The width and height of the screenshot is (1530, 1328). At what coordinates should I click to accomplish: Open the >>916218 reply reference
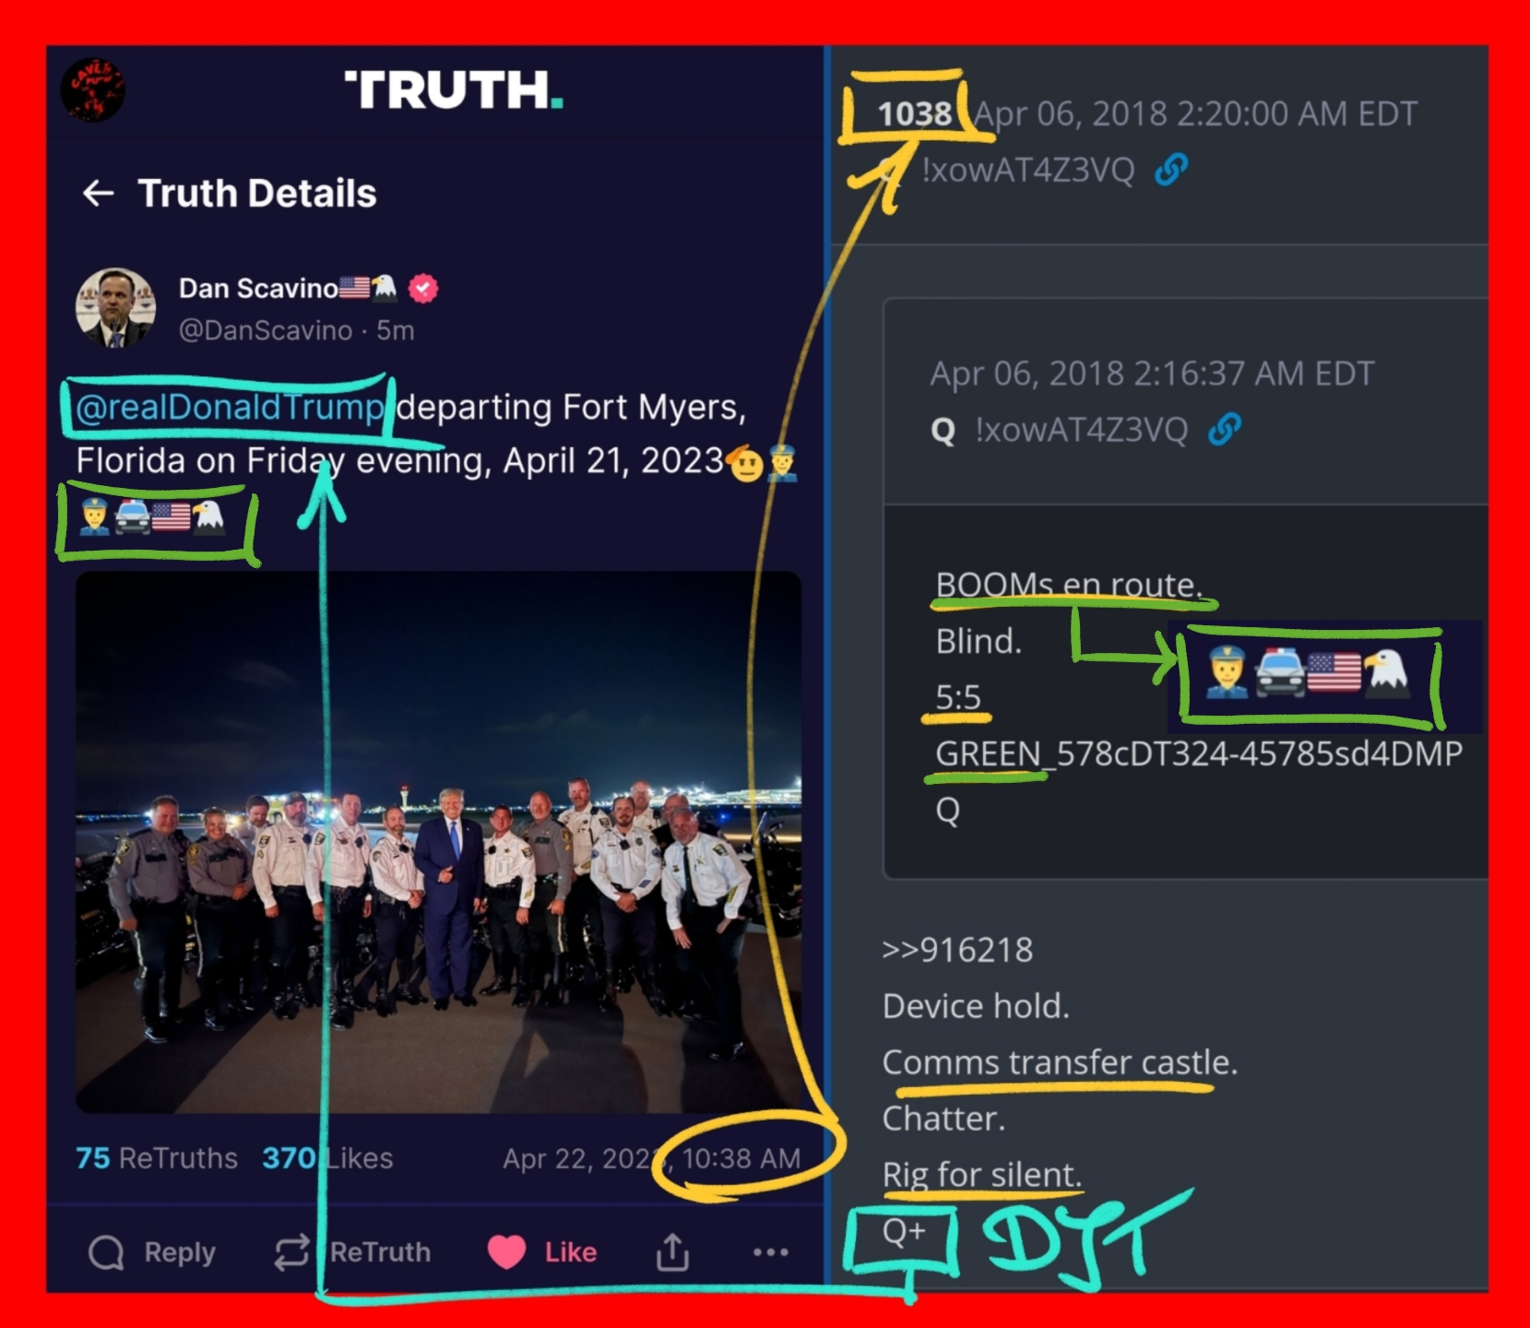[x=957, y=950]
